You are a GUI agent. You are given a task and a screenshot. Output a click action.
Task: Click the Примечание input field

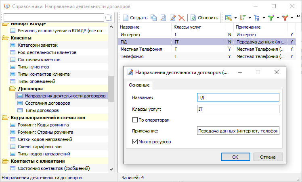click(238, 131)
